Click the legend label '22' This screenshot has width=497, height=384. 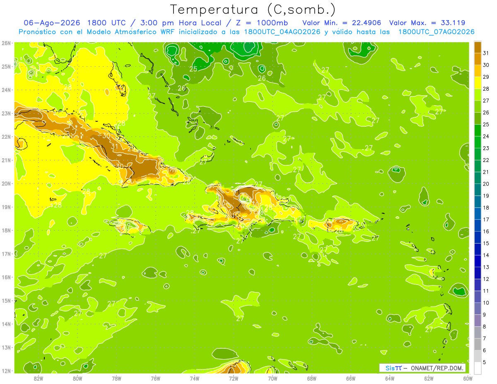(486, 160)
